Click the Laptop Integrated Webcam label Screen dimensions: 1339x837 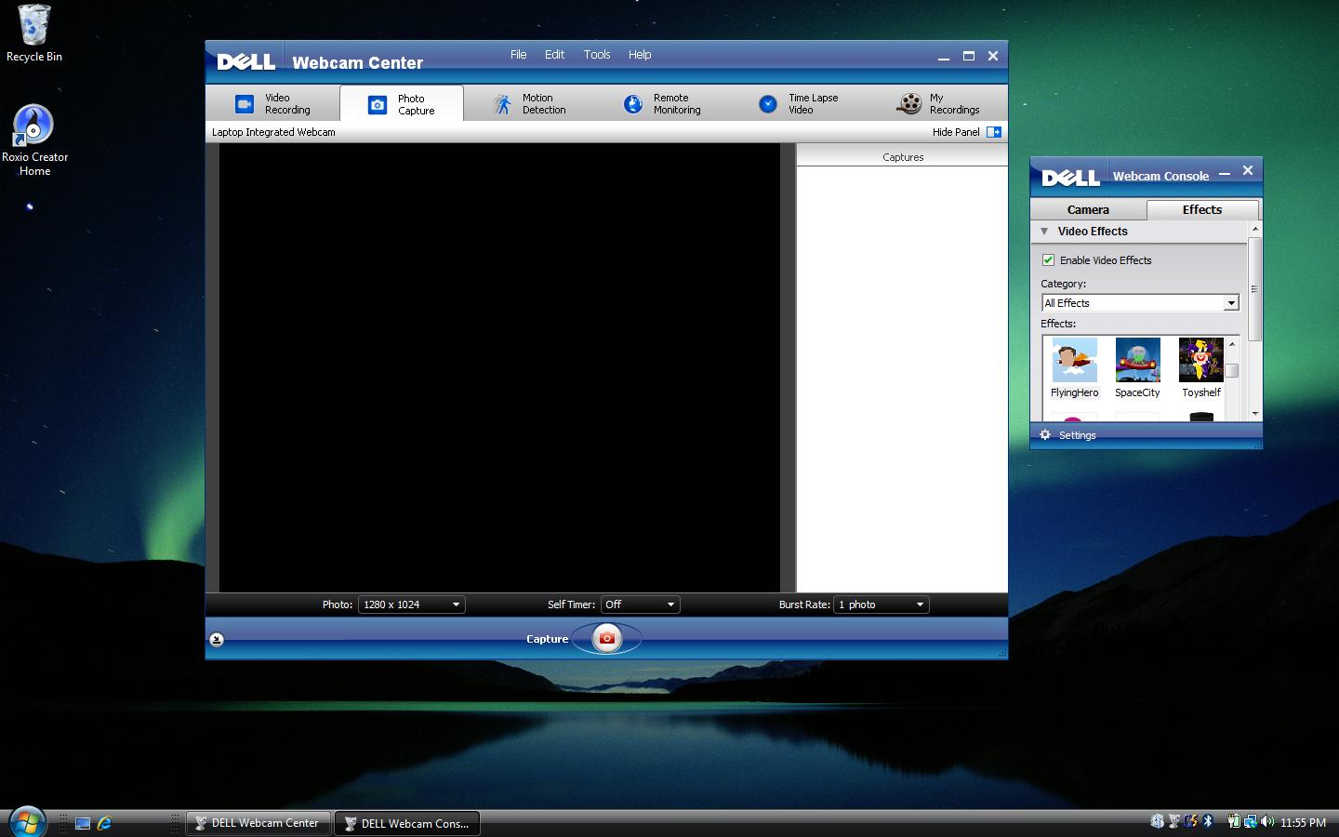coord(273,132)
